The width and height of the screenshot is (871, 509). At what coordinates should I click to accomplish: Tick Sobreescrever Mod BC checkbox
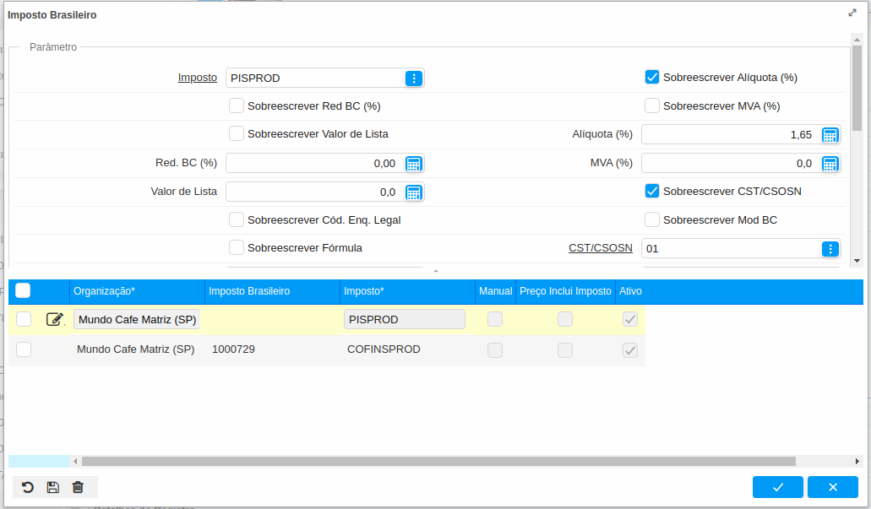pos(652,220)
